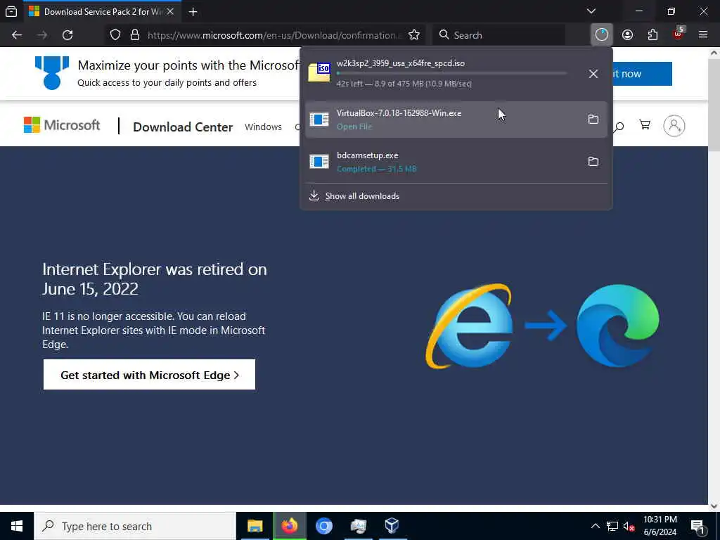Open the bdcamsetup.exe download entry
This screenshot has height=540, width=720.
click(441, 162)
